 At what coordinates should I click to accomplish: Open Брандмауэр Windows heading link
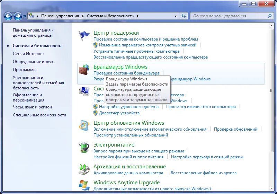(120, 67)
